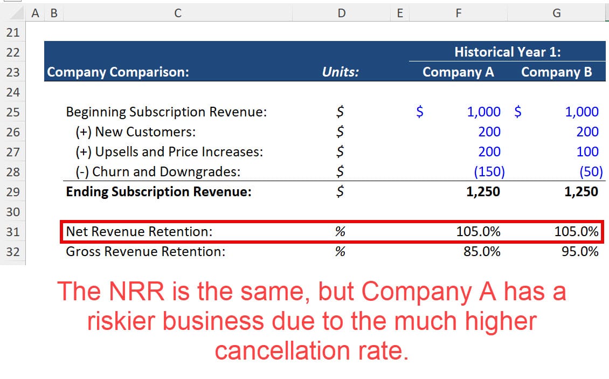Select column header G

click(556, 12)
